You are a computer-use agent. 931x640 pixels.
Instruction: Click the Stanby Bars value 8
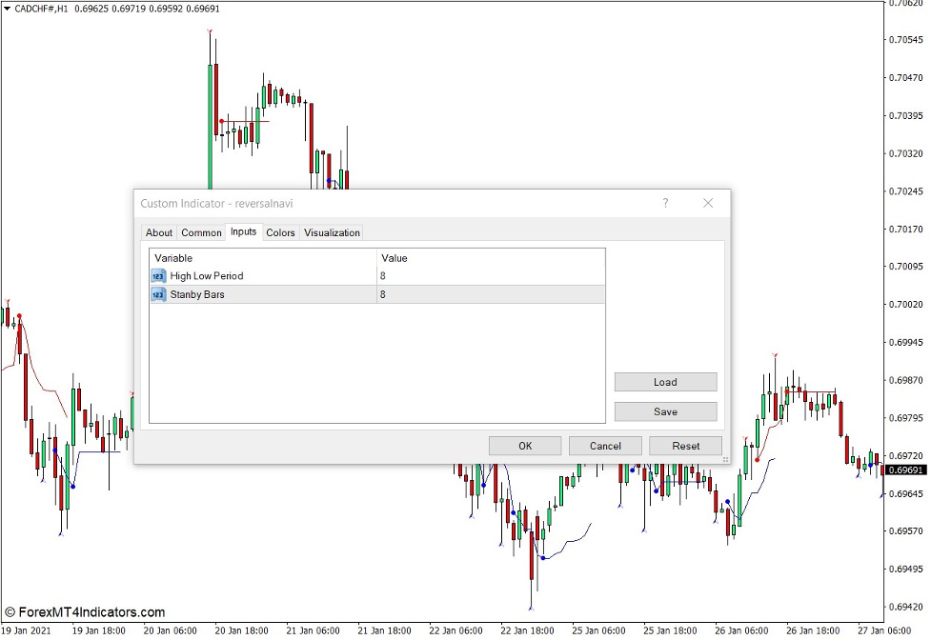383,294
